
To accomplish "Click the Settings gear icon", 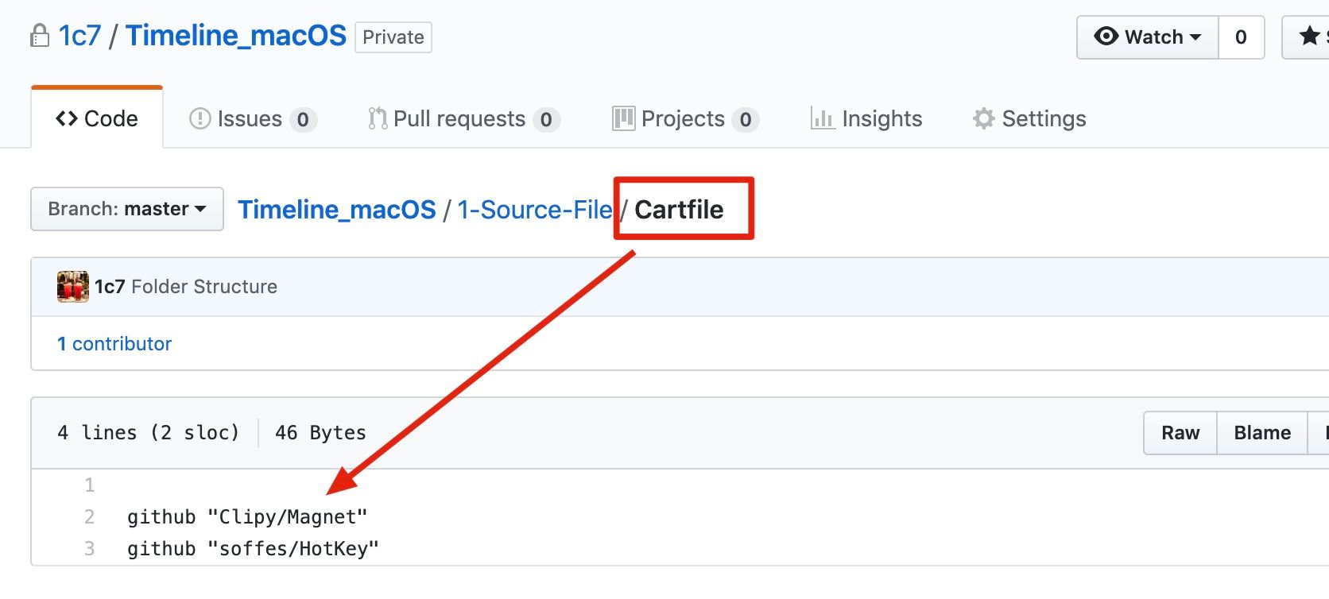I will [984, 118].
